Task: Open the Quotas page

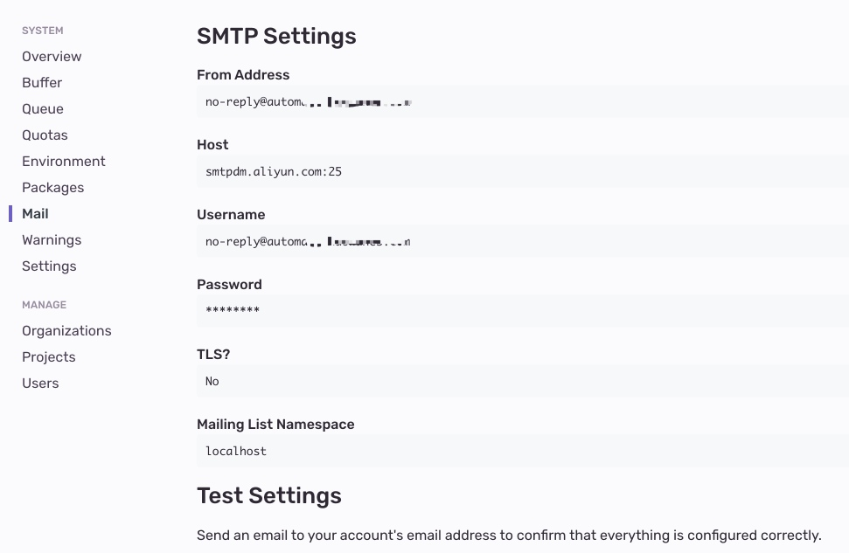Action: coord(45,135)
